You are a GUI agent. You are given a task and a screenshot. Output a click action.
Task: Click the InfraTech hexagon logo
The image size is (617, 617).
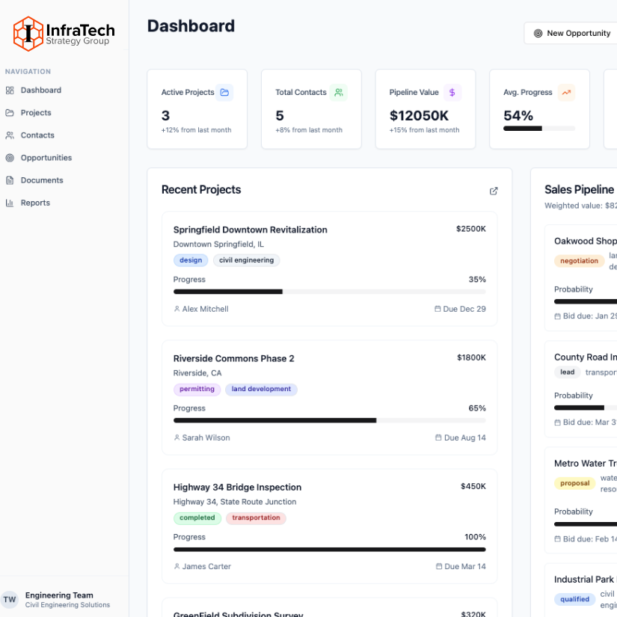click(x=28, y=34)
